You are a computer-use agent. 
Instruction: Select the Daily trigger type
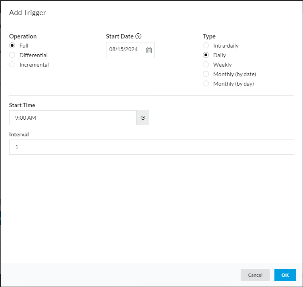(x=206, y=55)
